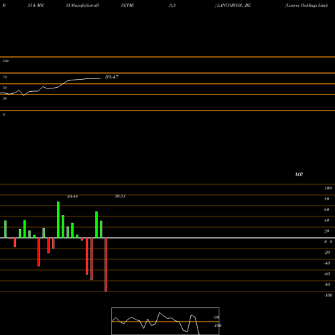
Task: Click the MR value label 30.48
Action: click(x=72, y=196)
